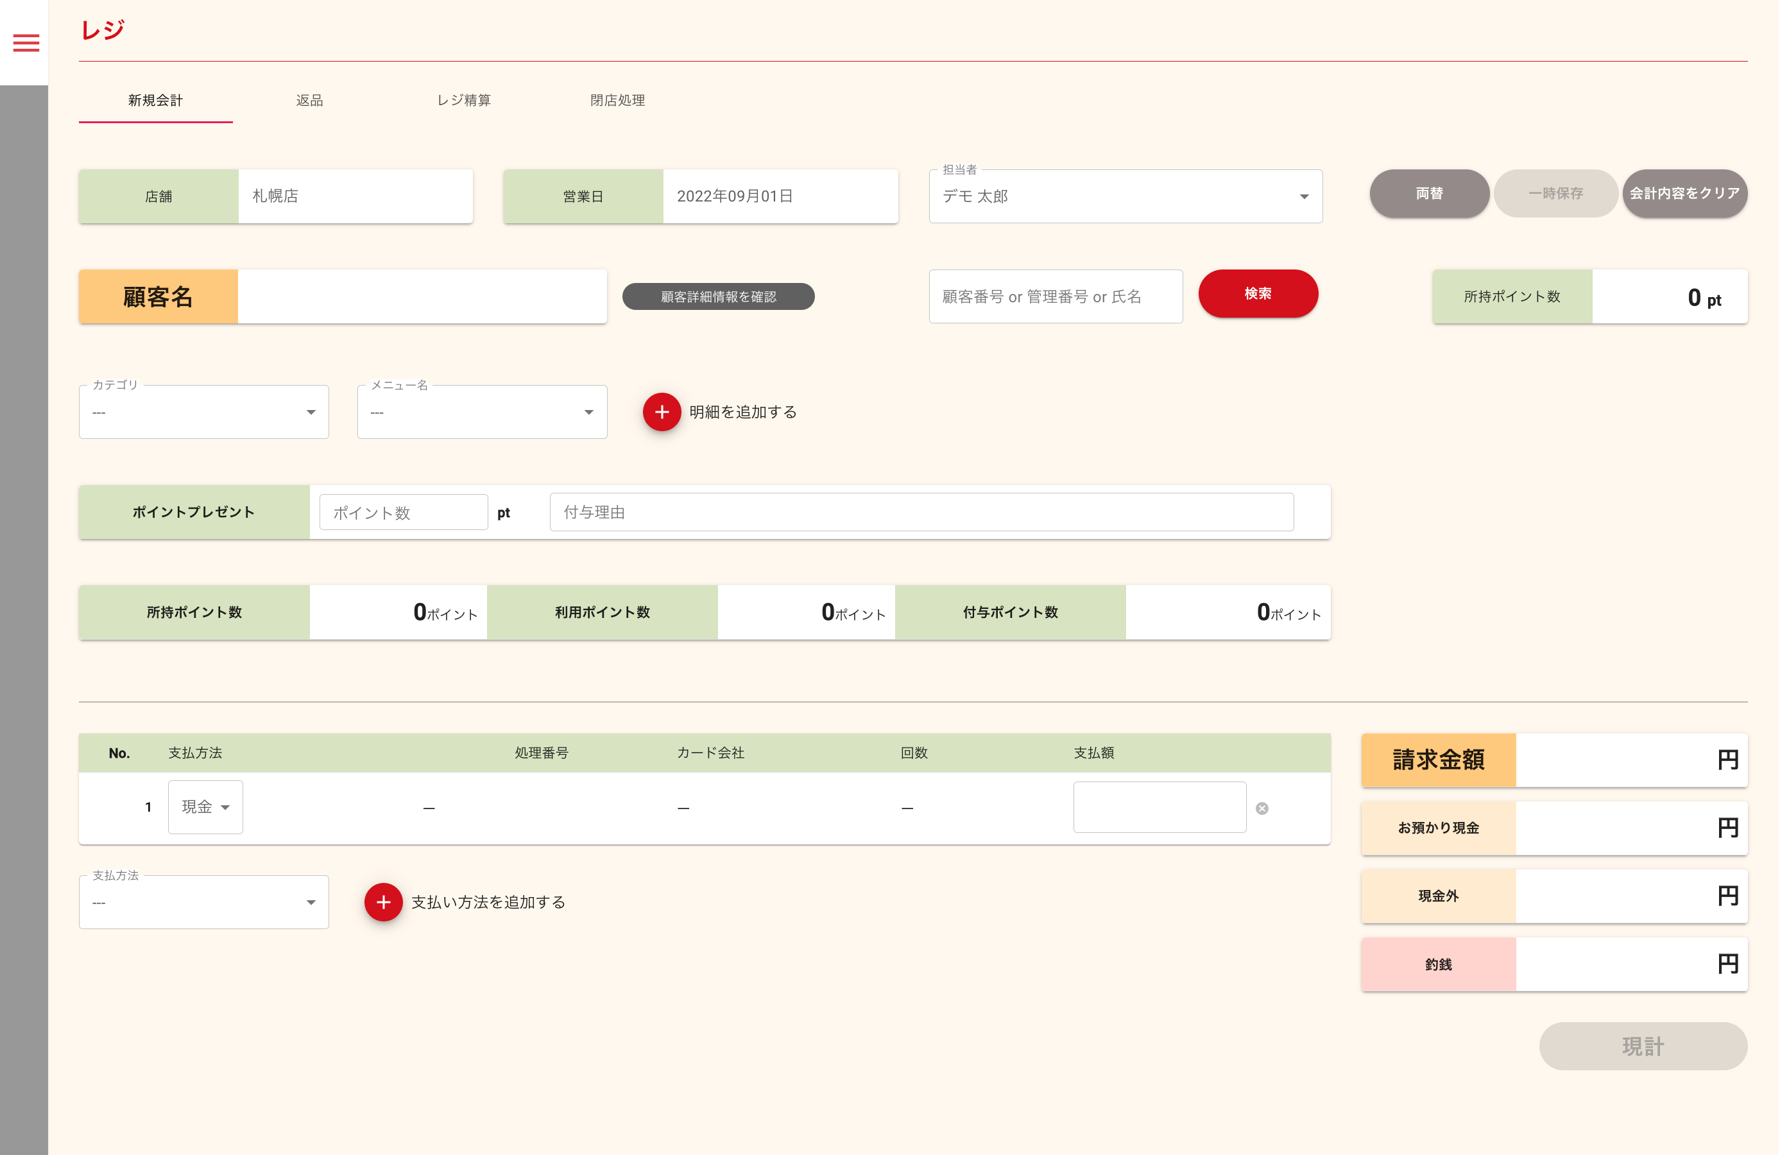The image size is (1780, 1155).
Task: Remove payment row 1 with the x icon
Action: pyautogui.click(x=1262, y=809)
